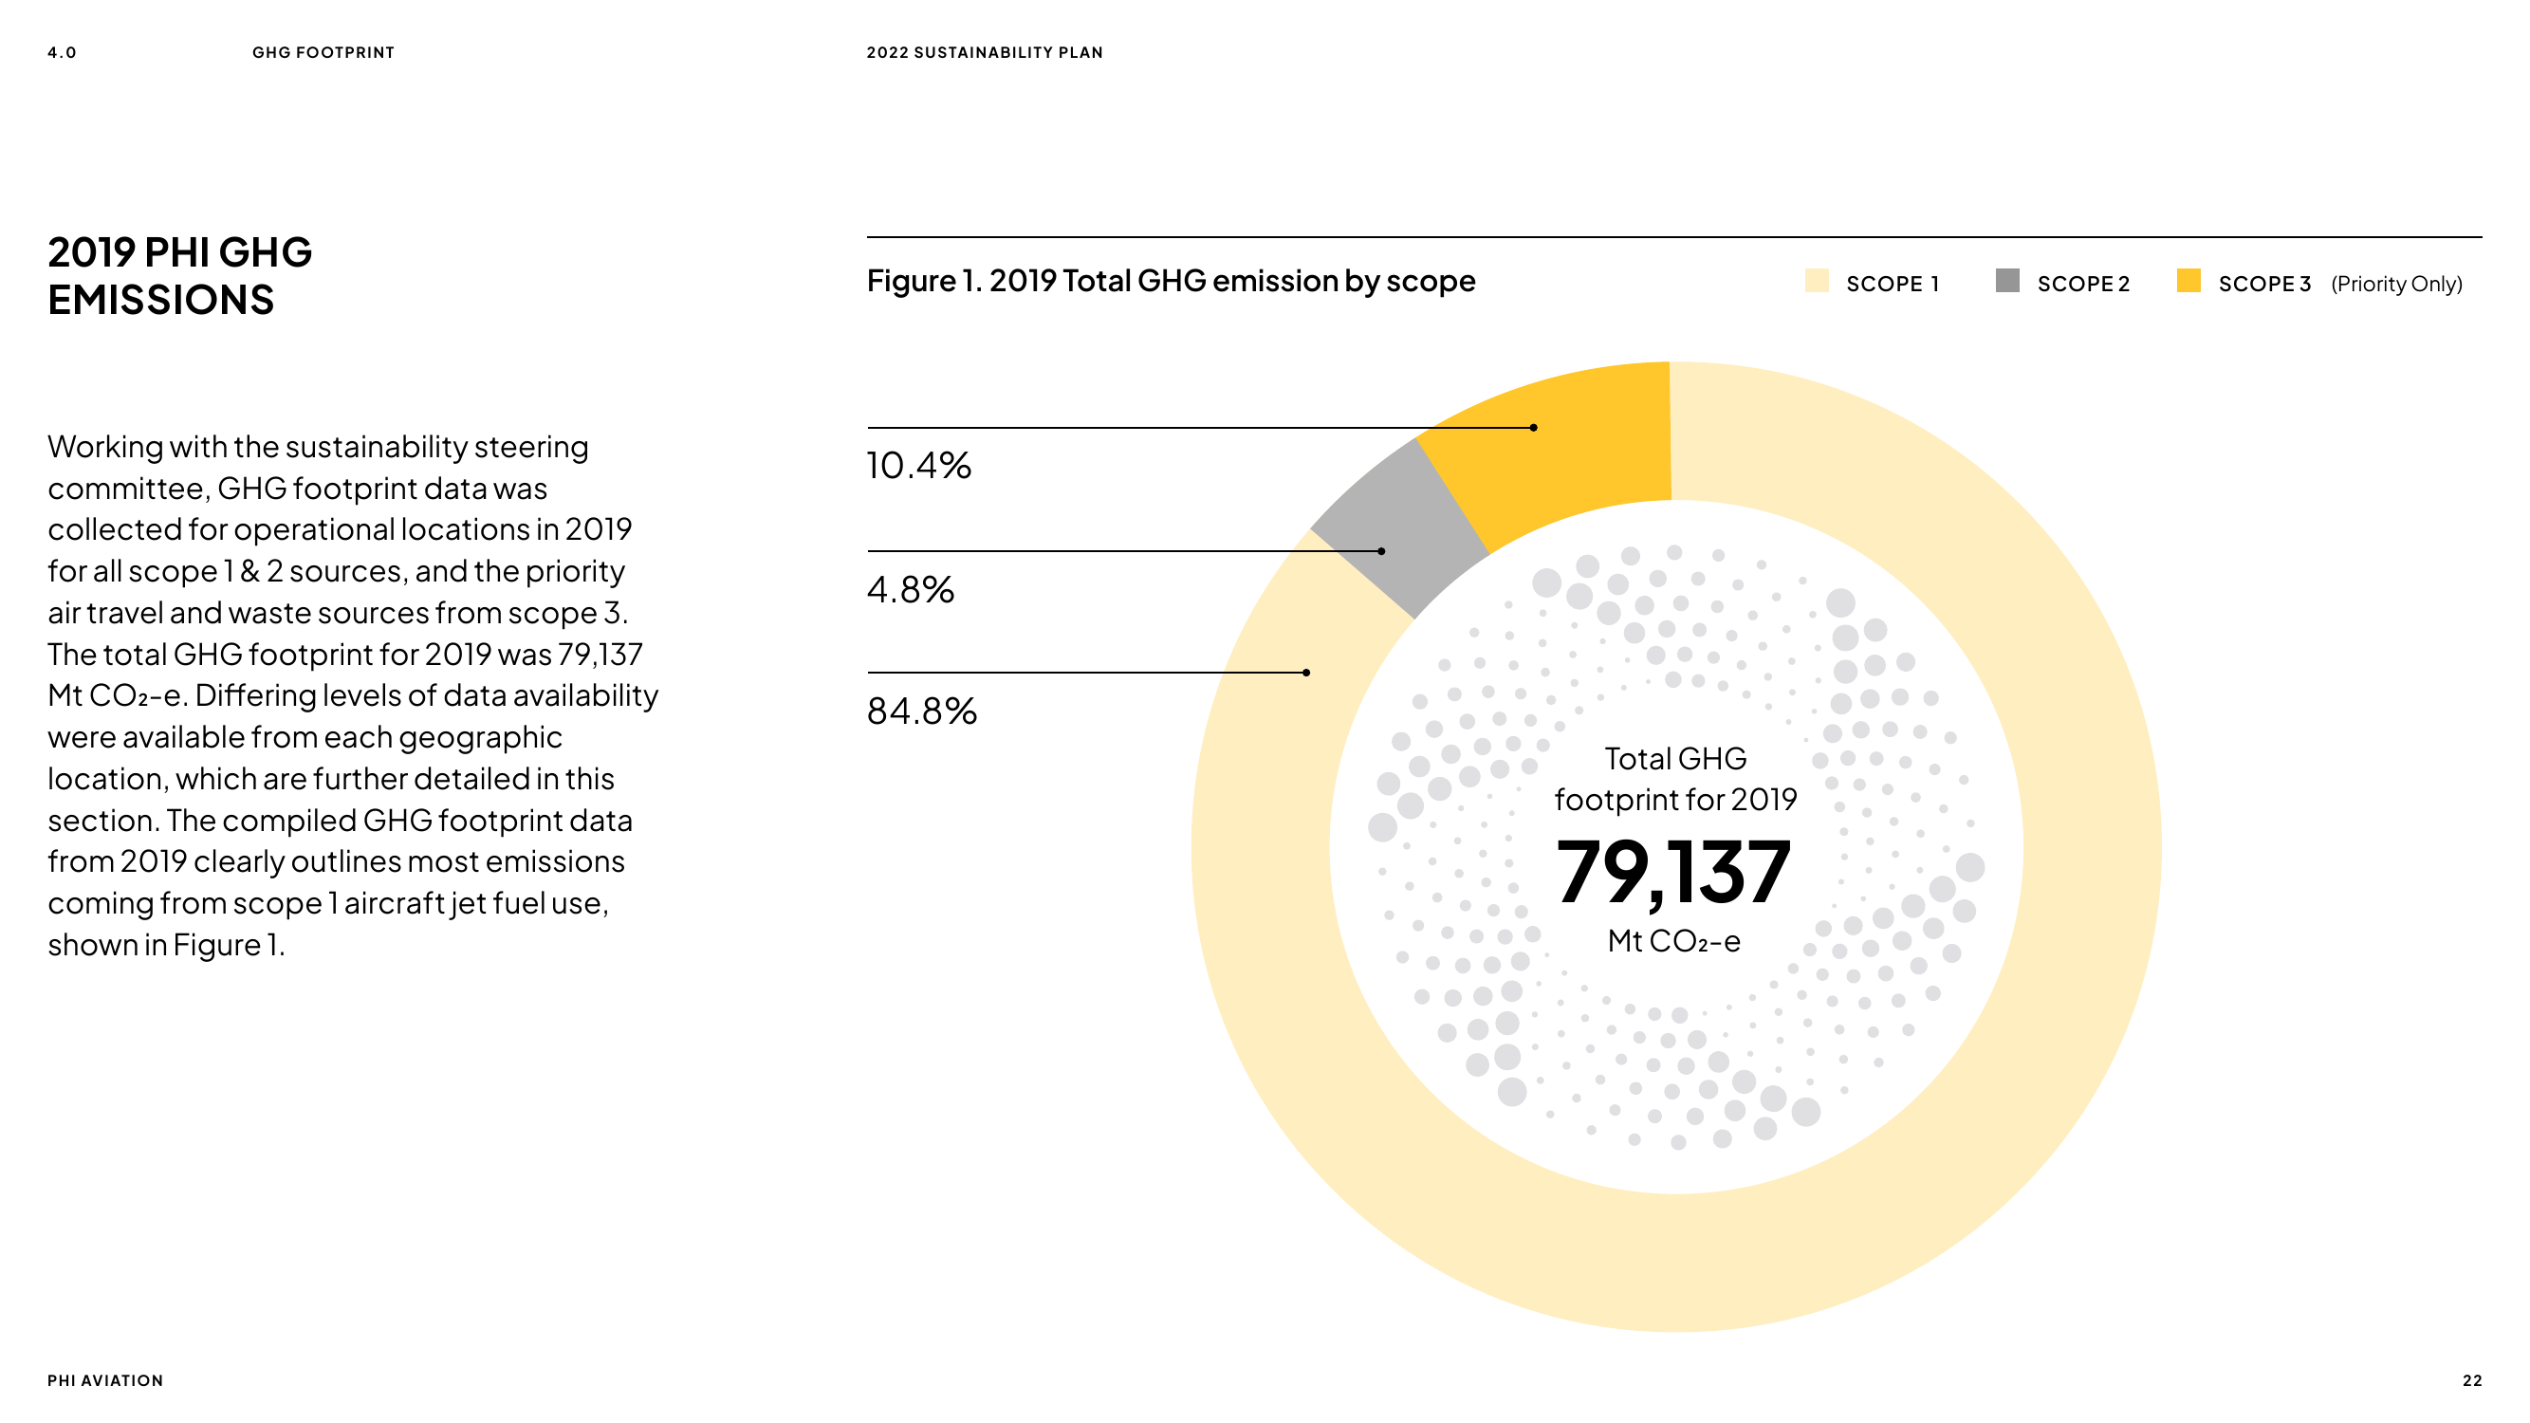2530x1423 pixels.
Task: Click the '2022 SUSTAINABILITY PLAN' header text
Action: tap(984, 53)
